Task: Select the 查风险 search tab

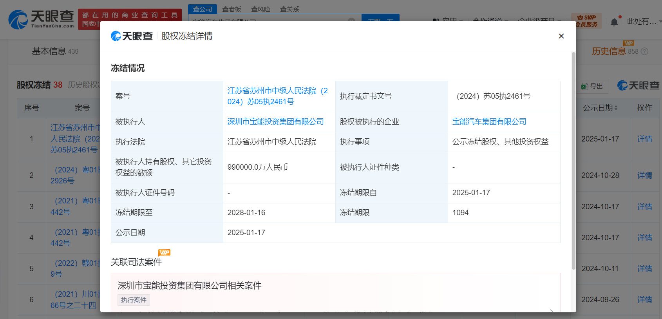Action: 260,9
